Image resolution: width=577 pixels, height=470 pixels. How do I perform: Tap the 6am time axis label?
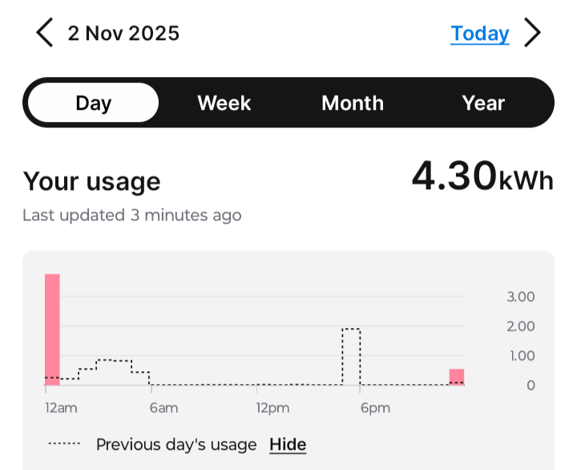pyautogui.click(x=163, y=408)
